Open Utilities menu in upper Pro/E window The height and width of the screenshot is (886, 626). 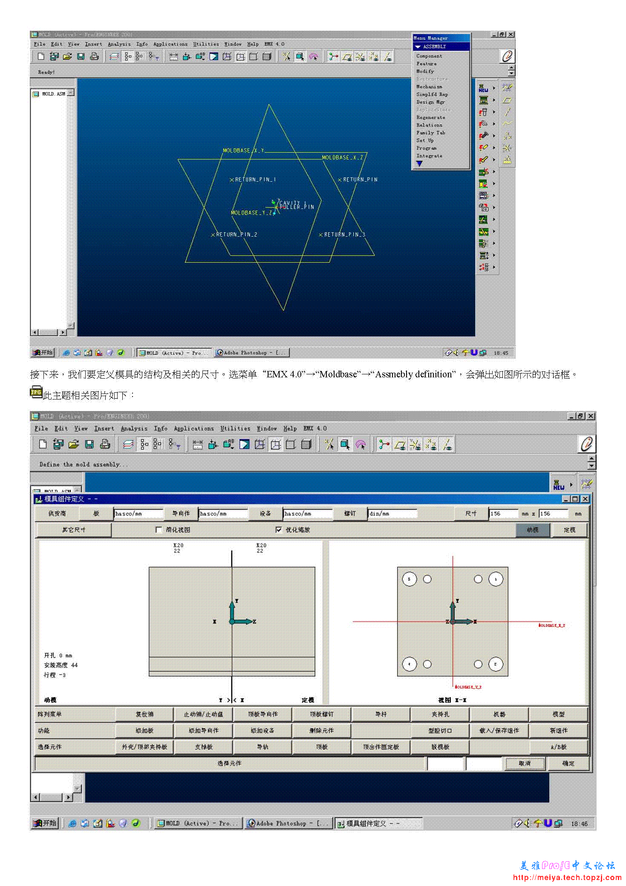pos(206,44)
